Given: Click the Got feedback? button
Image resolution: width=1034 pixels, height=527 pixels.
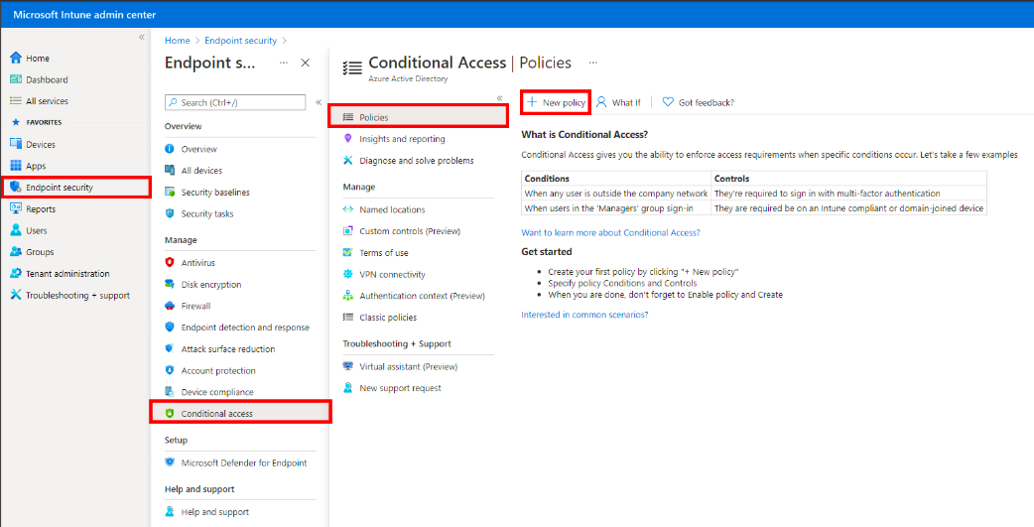Looking at the screenshot, I should pos(699,103).
